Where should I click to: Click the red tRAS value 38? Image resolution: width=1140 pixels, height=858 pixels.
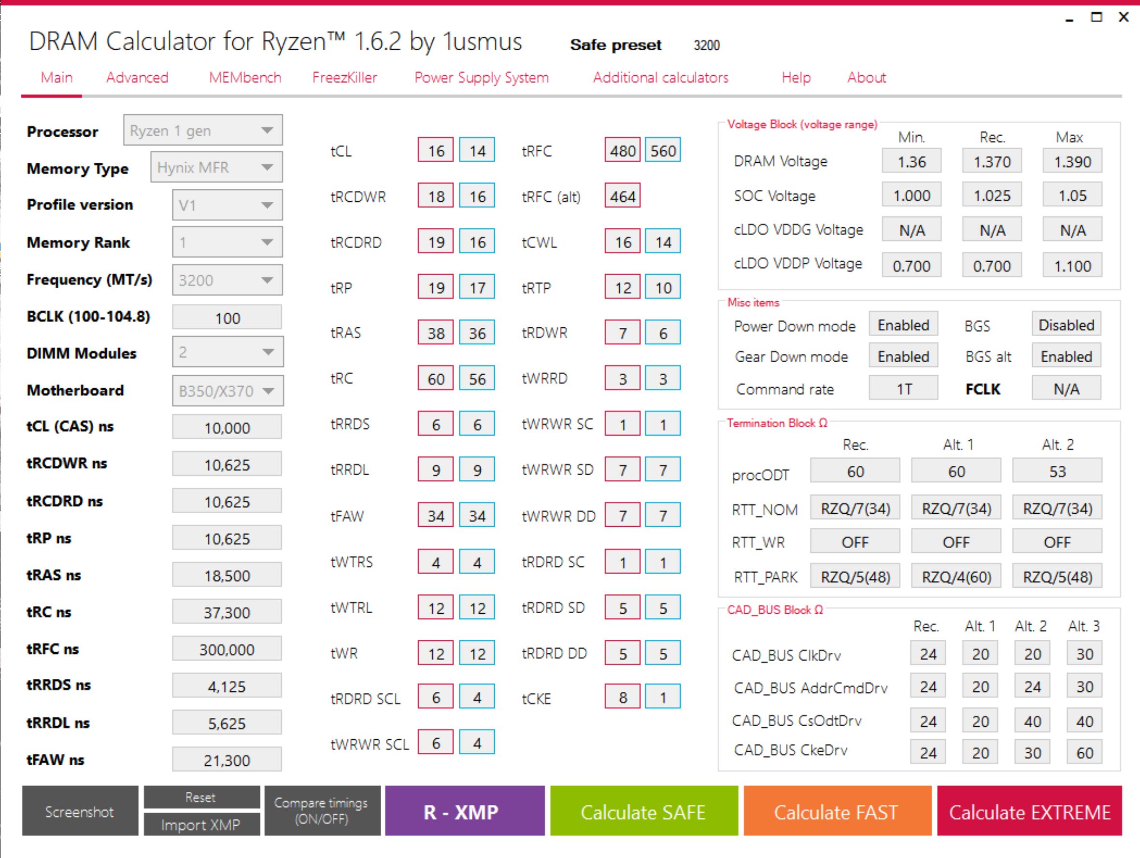tap(436, 332)
